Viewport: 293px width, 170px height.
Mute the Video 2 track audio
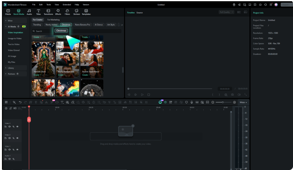point(9,138)
